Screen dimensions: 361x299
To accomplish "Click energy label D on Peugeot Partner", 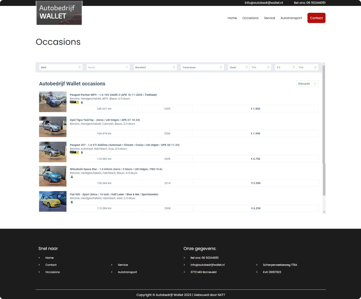I will point(82,103).
